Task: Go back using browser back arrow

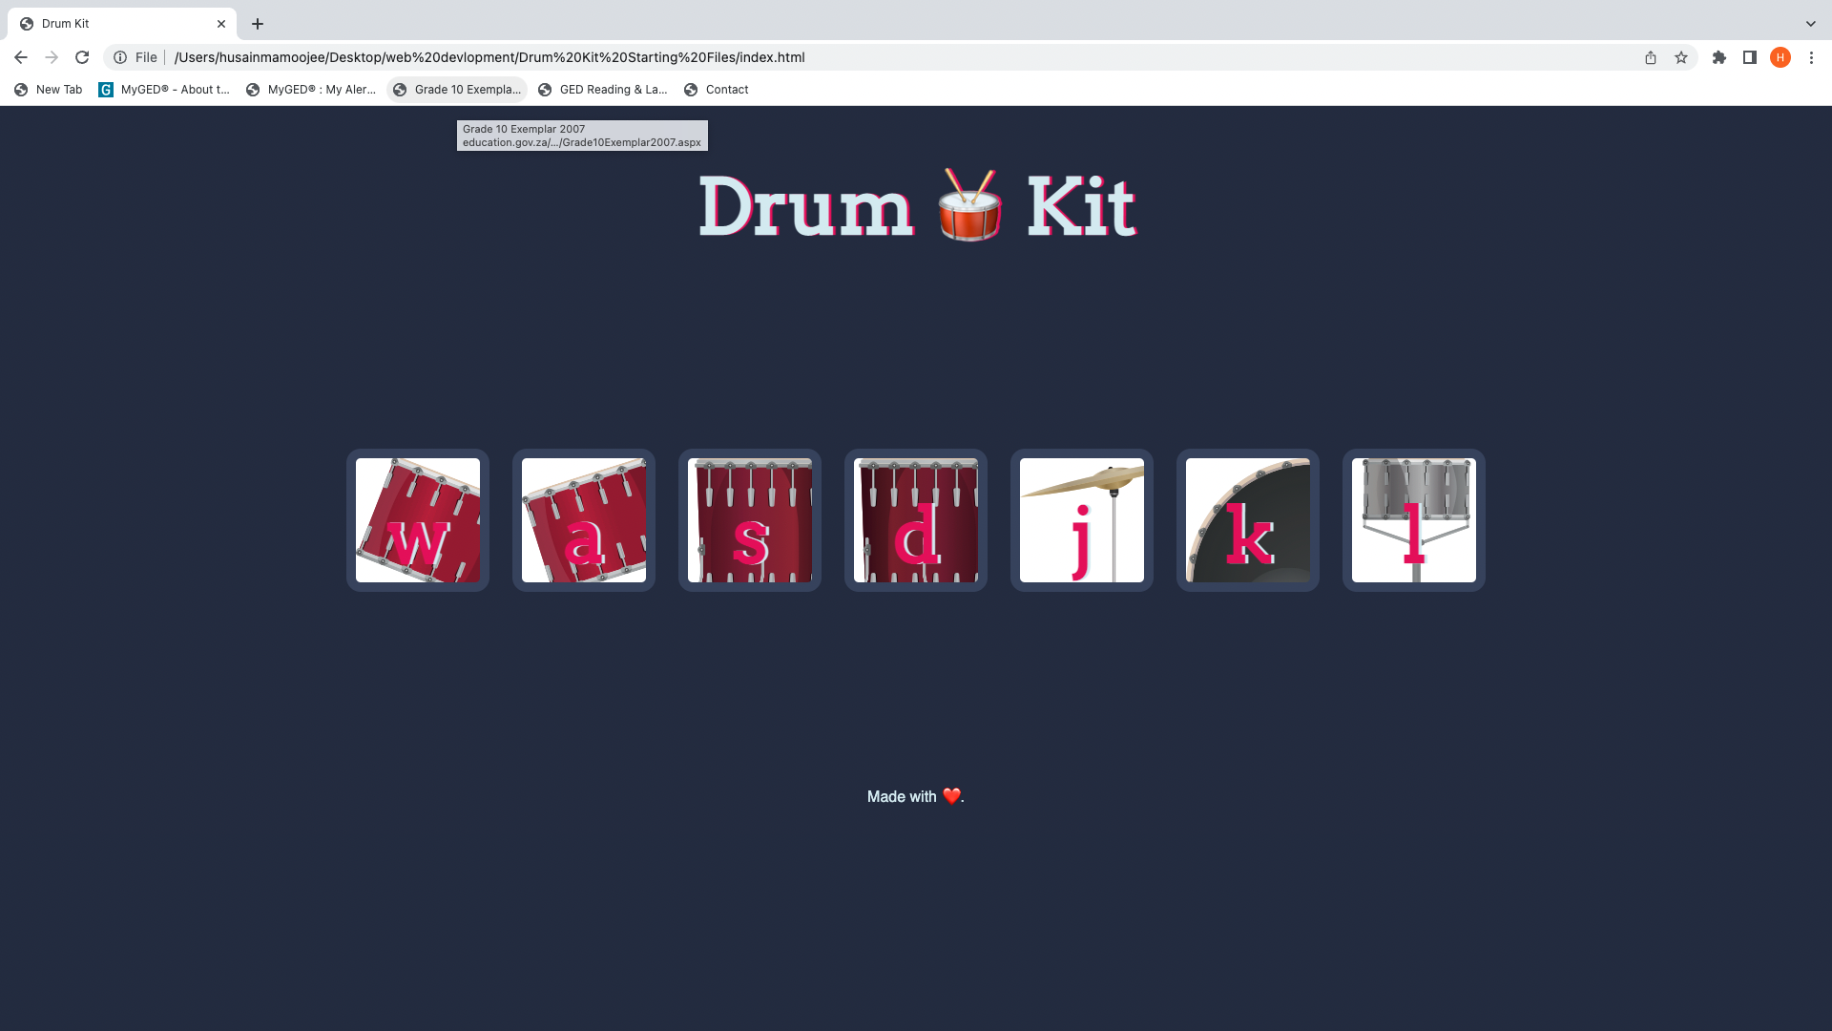Action: tap(21, 57)
